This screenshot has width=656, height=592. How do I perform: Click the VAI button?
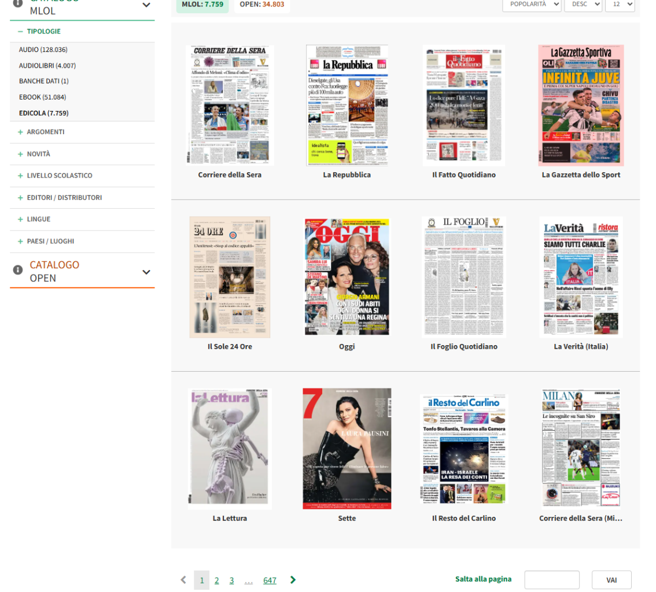611,580
